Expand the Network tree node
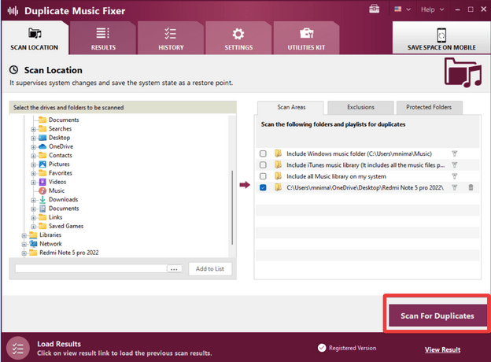 (24, 244)
